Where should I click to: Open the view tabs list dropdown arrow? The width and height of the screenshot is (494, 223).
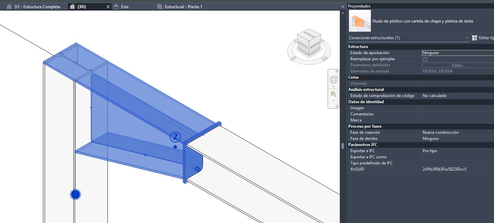(343, 7)
